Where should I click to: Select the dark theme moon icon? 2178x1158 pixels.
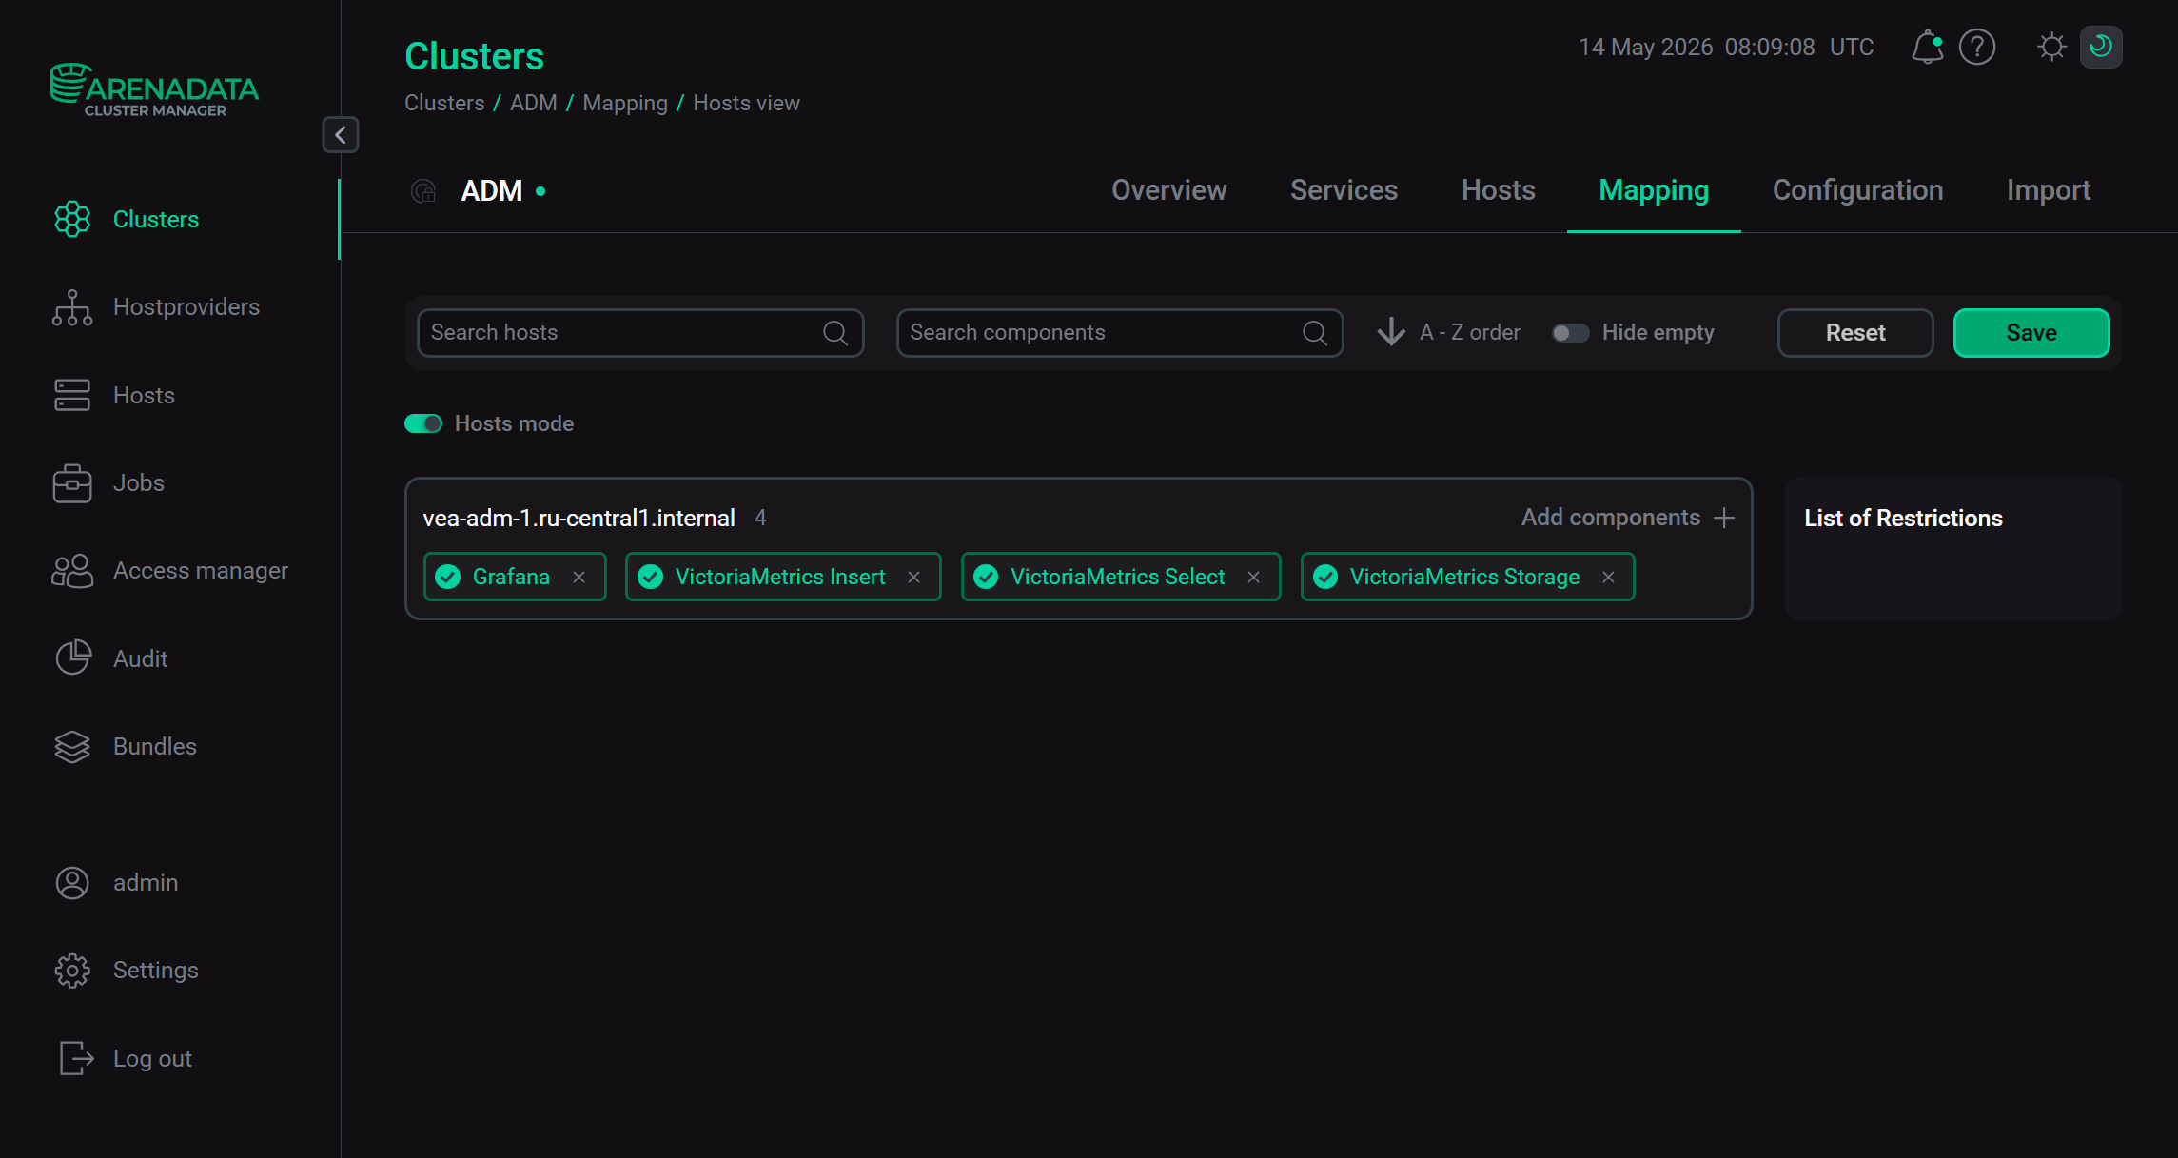click(x=2101, y=47)
